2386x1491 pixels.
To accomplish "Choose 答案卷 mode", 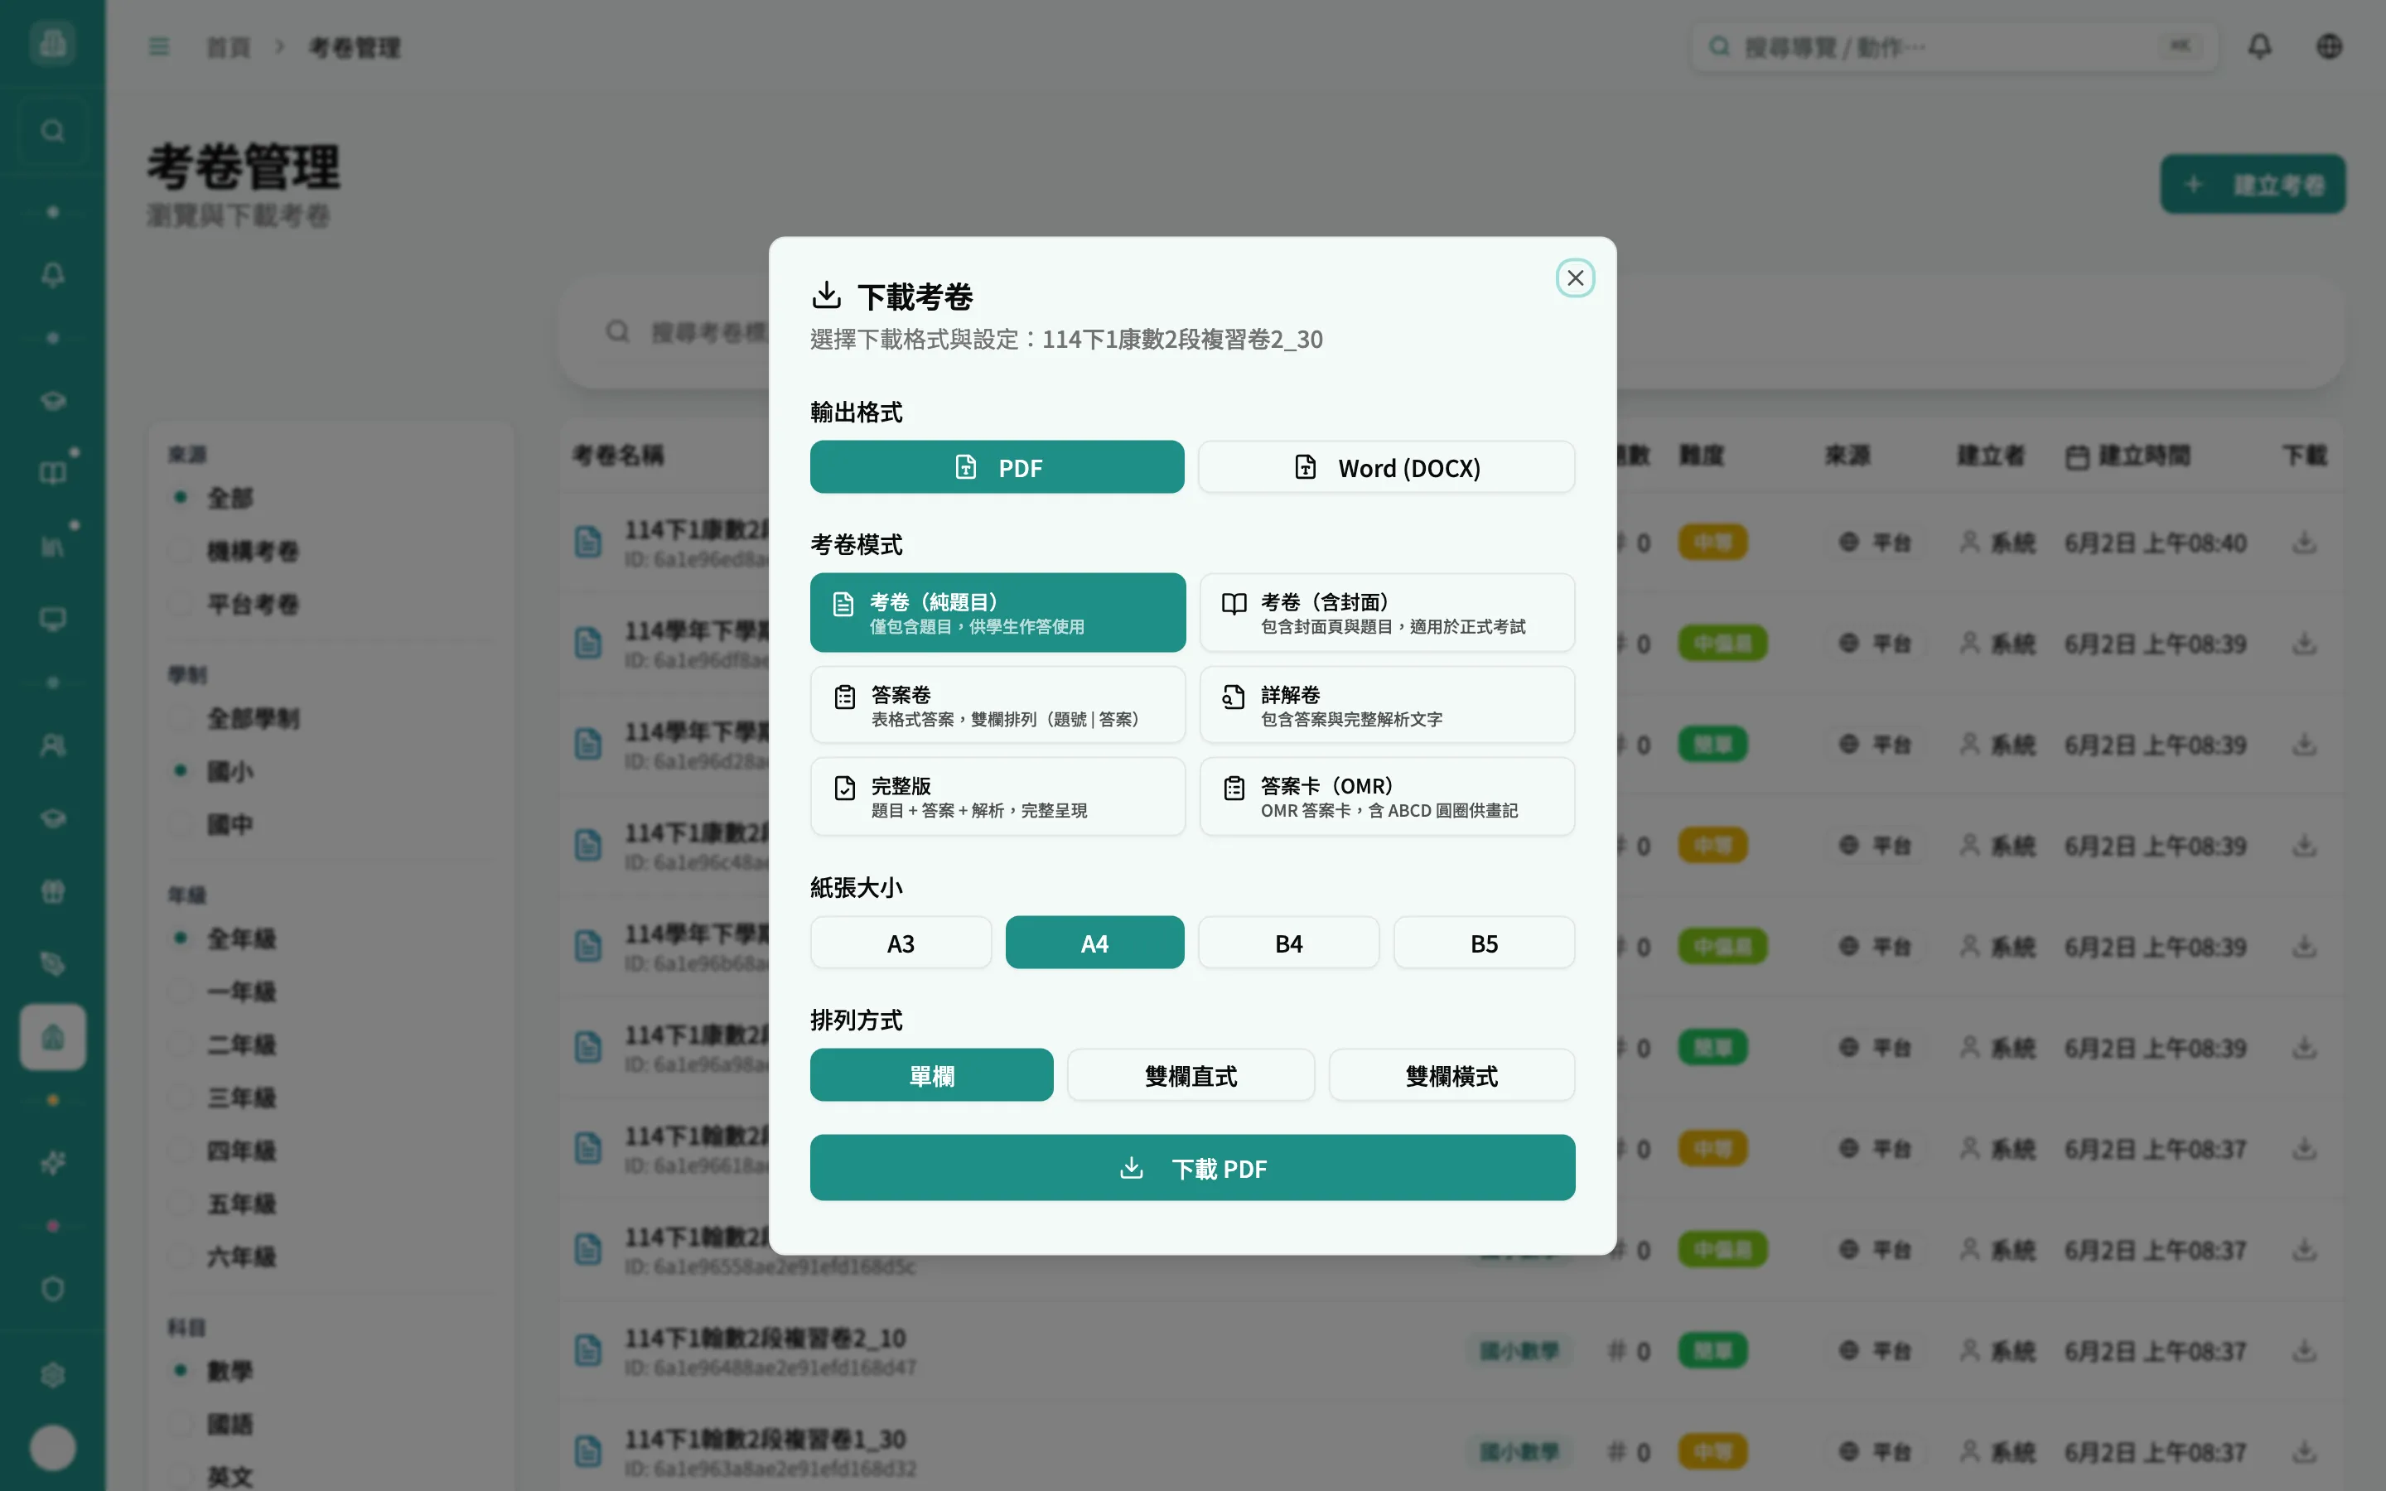I will tap(997, 705).
